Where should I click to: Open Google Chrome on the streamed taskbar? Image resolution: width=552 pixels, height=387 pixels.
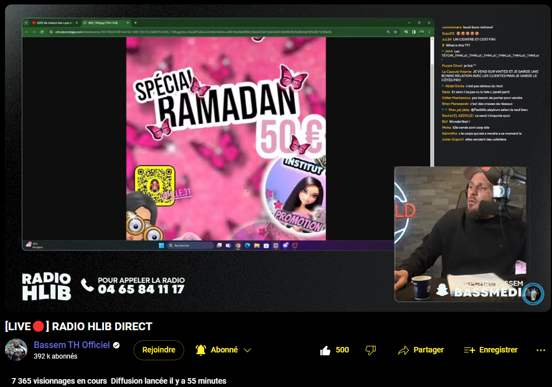point(238,246)
